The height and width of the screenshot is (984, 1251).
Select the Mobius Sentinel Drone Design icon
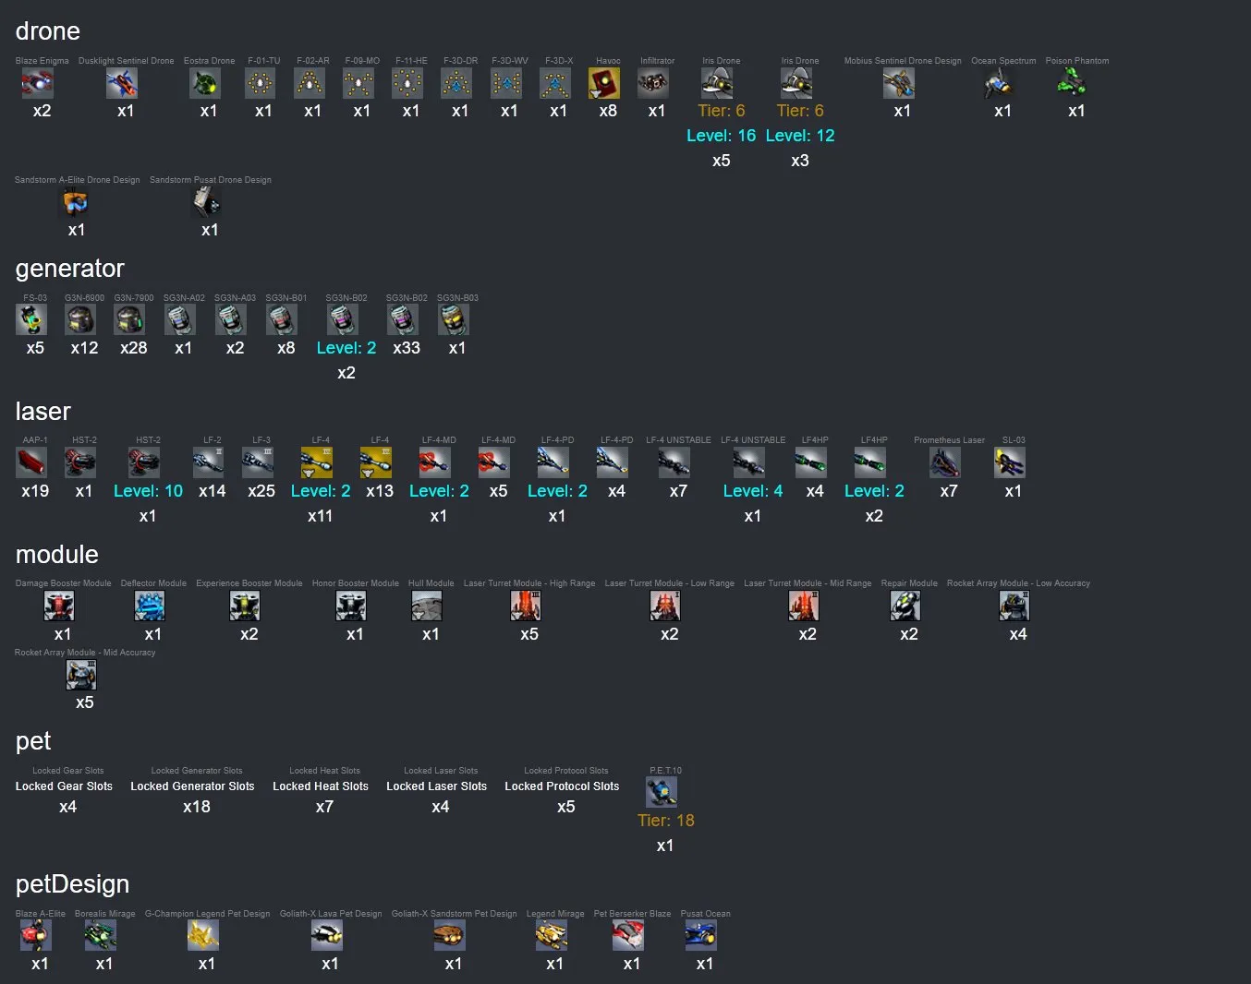click(x=899, y=84)
